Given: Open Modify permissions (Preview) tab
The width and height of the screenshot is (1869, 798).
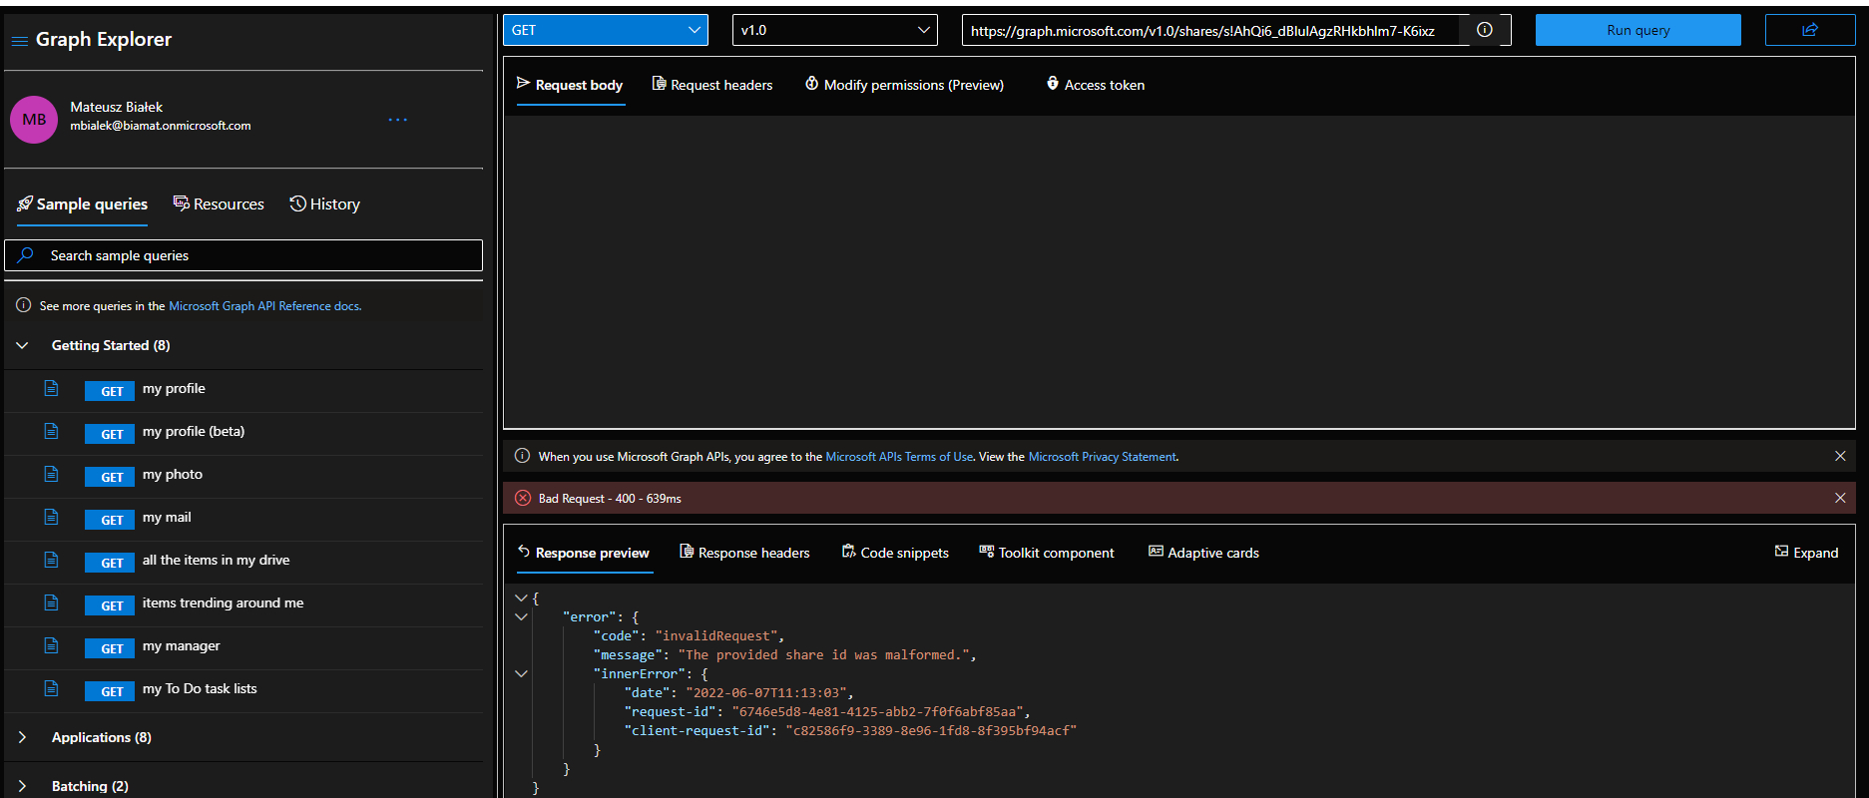Looking at the screenshot, I should (x=904, y=85).
